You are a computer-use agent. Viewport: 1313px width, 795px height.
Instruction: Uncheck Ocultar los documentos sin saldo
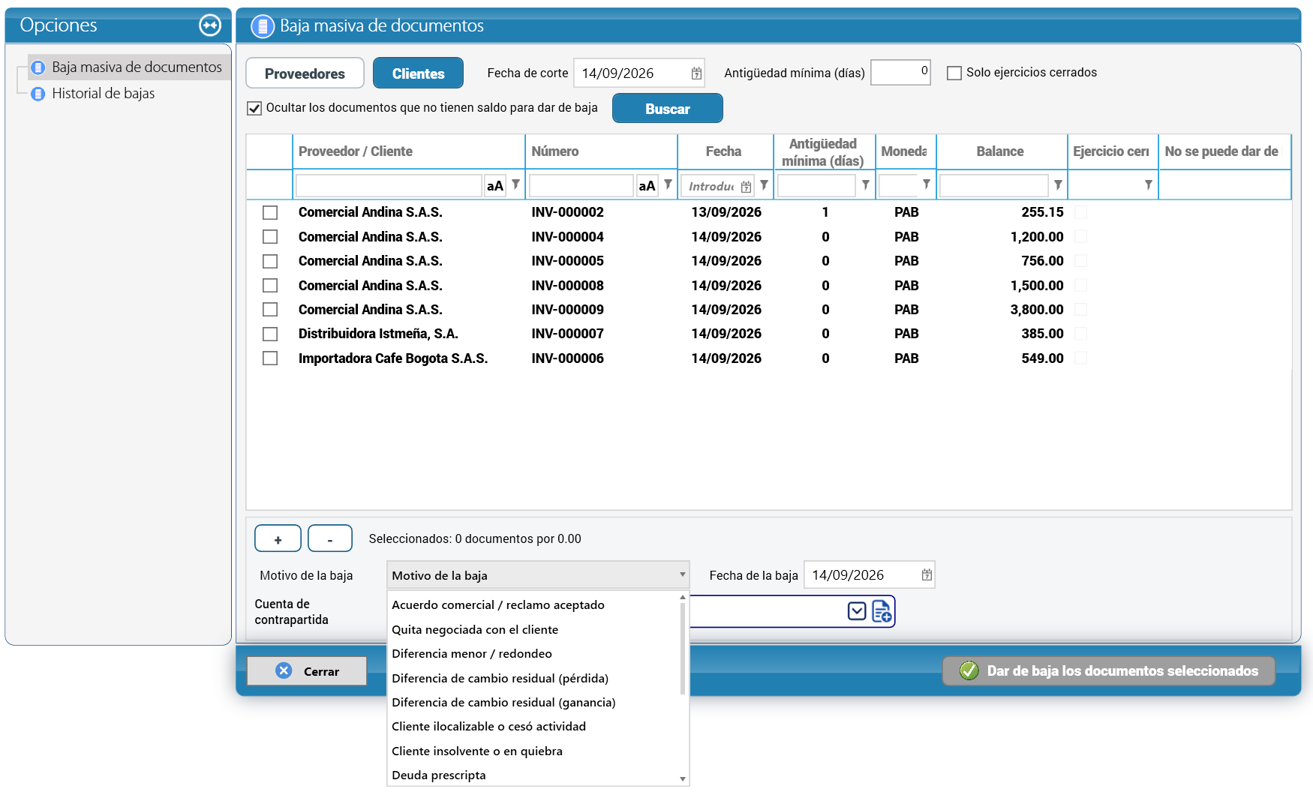pyautogui.click(x=254, y=108)
